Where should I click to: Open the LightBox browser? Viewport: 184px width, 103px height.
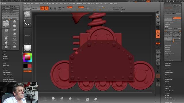(x=36, y=8)
